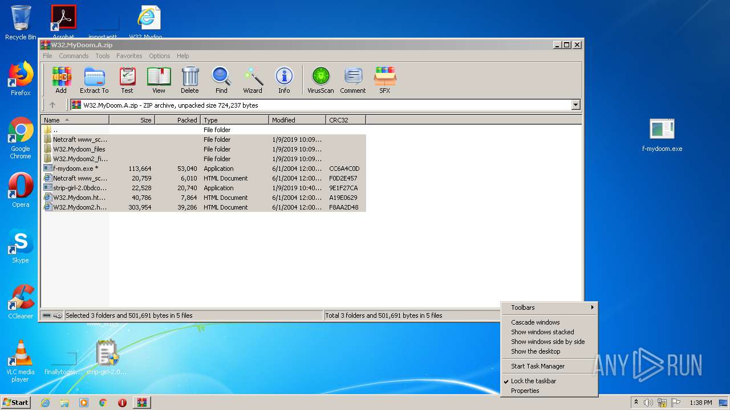
Task: Run VirusScan on the archive
Action: (321, 80)
